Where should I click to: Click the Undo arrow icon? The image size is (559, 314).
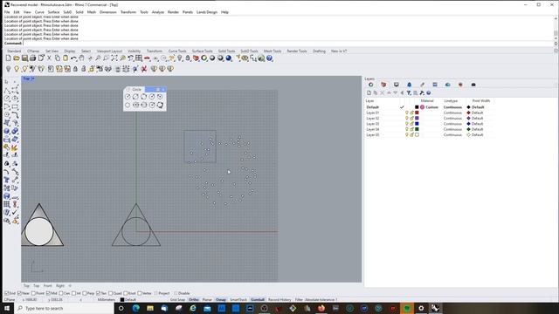(x=73, y=58)
